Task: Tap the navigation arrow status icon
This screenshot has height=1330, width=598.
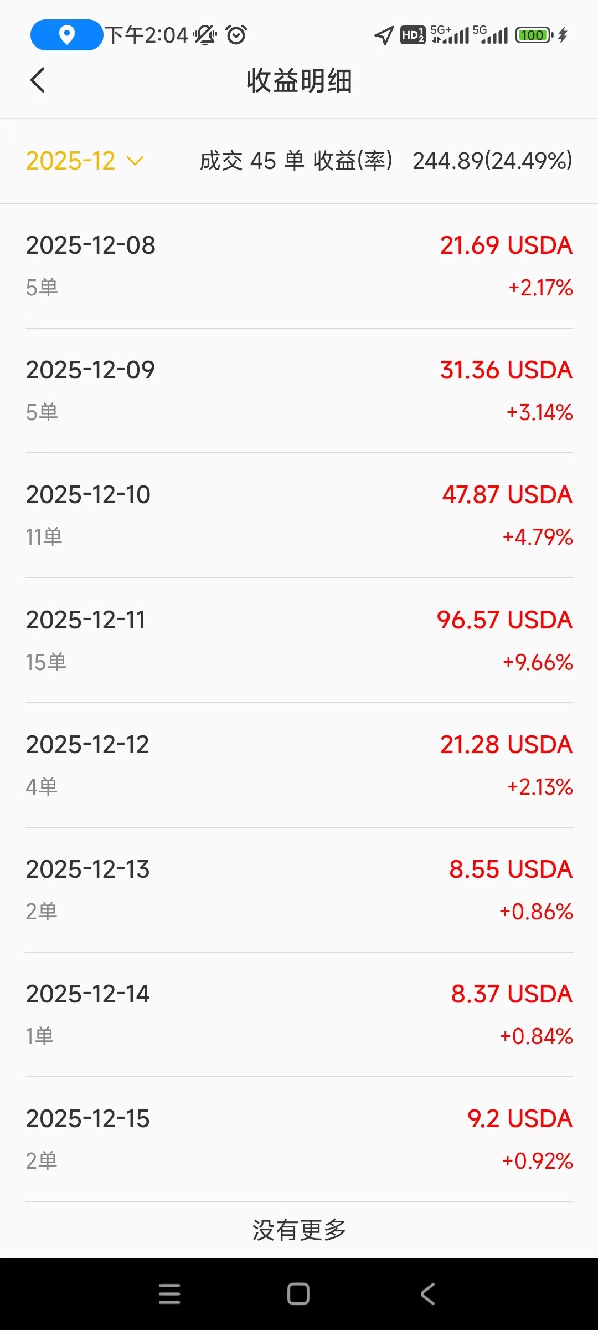Action: (384, 35)
